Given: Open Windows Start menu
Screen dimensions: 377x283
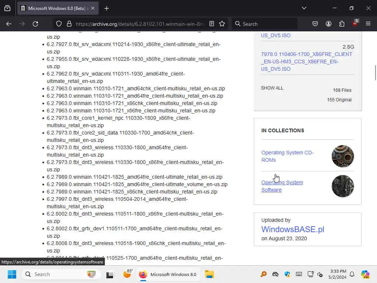Looking at the screenshot, I should click(x=12, y=274).
